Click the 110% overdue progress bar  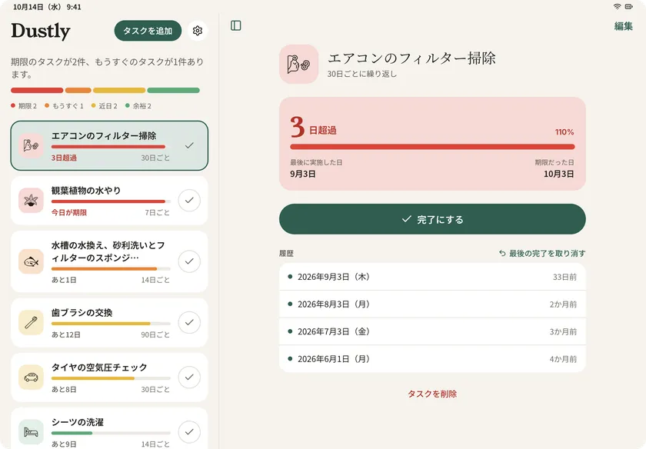click(x=432, y=147)
